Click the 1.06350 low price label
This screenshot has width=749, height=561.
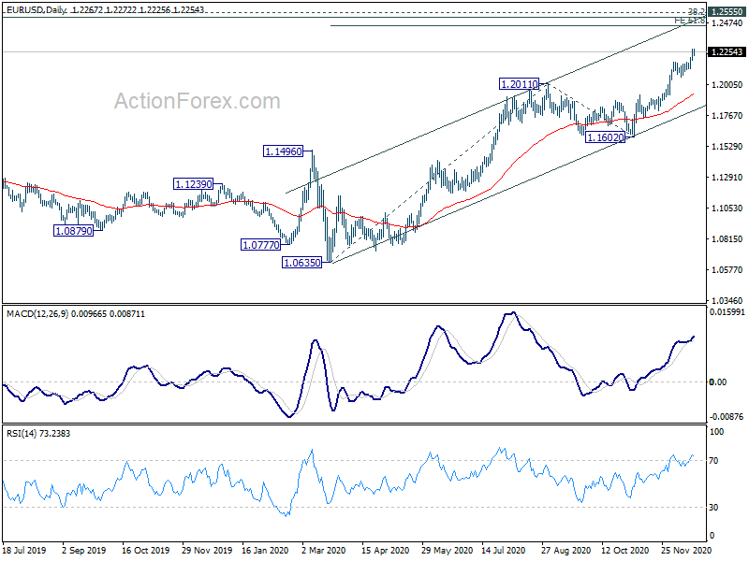[302, 263]
